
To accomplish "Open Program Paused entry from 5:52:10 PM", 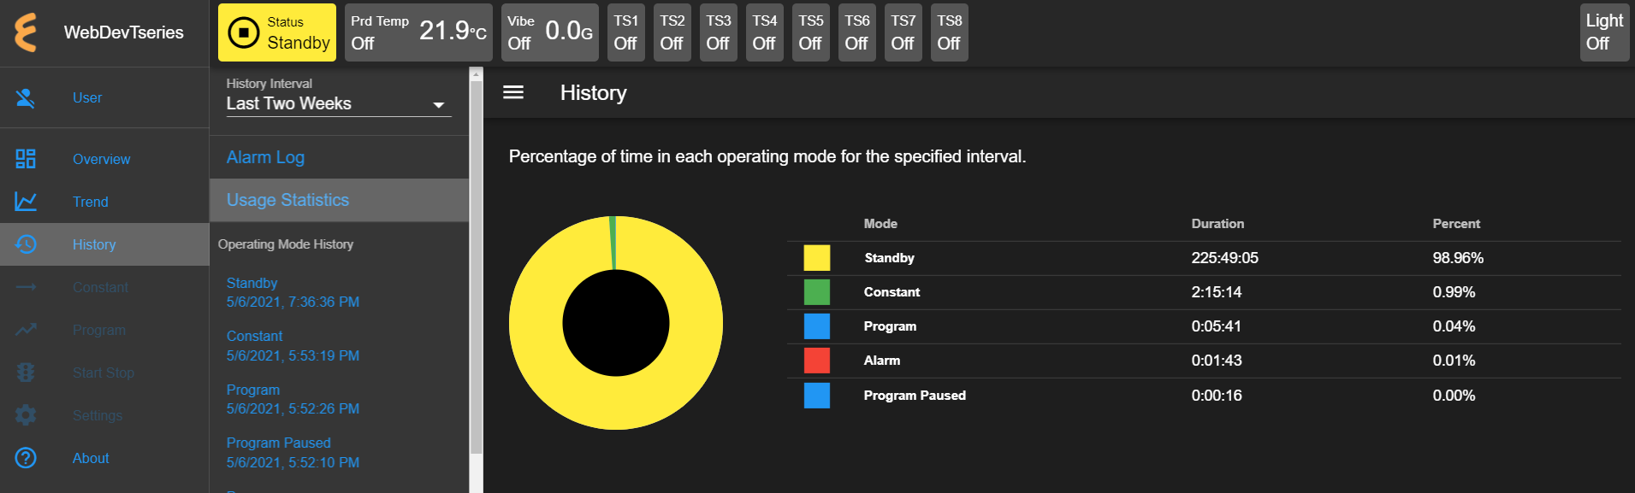I will pos(293,452).
